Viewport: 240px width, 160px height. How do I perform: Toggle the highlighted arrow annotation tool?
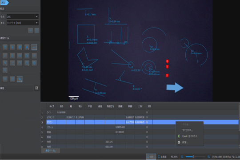tap(20, 79)
